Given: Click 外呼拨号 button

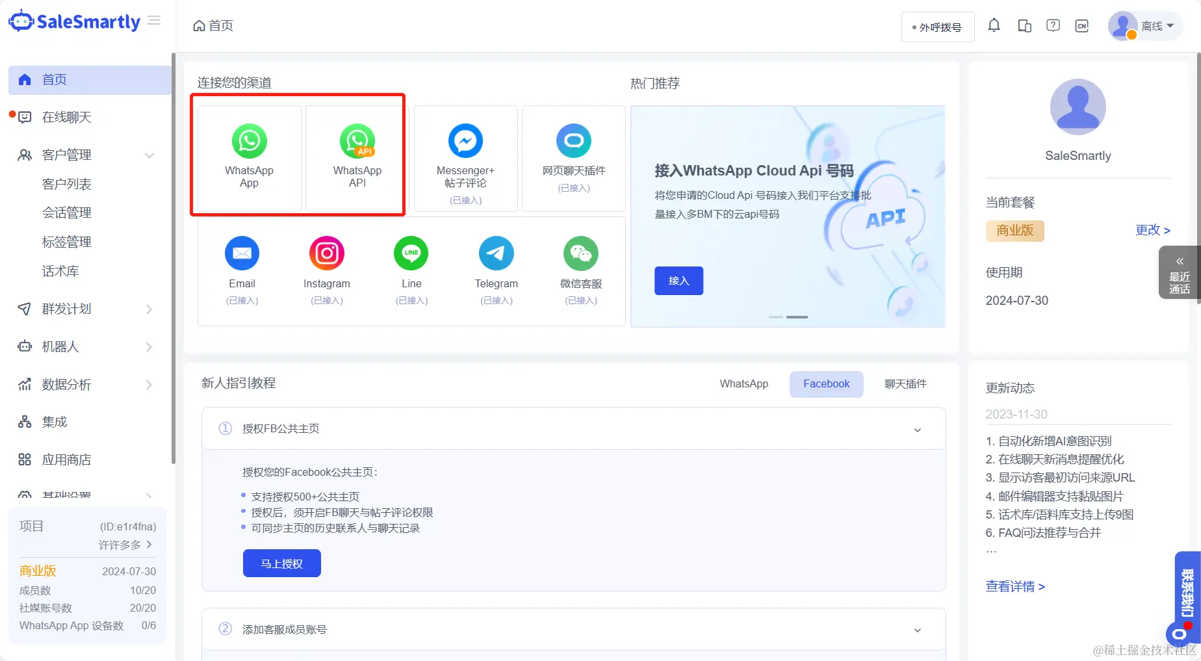Looking at the screenshot, I should coord(938,27).
